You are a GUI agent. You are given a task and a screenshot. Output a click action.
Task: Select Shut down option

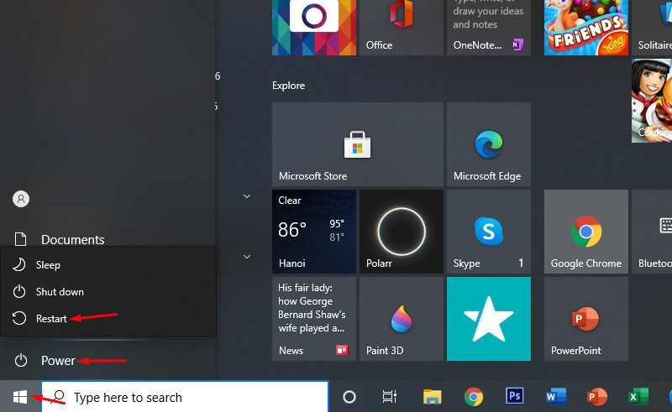click(x=59, y=292)
